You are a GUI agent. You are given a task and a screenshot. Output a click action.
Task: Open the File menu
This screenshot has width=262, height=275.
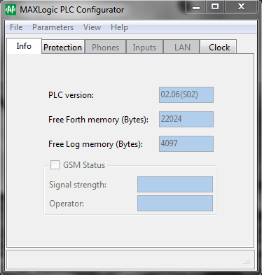(x=16, y=27)
